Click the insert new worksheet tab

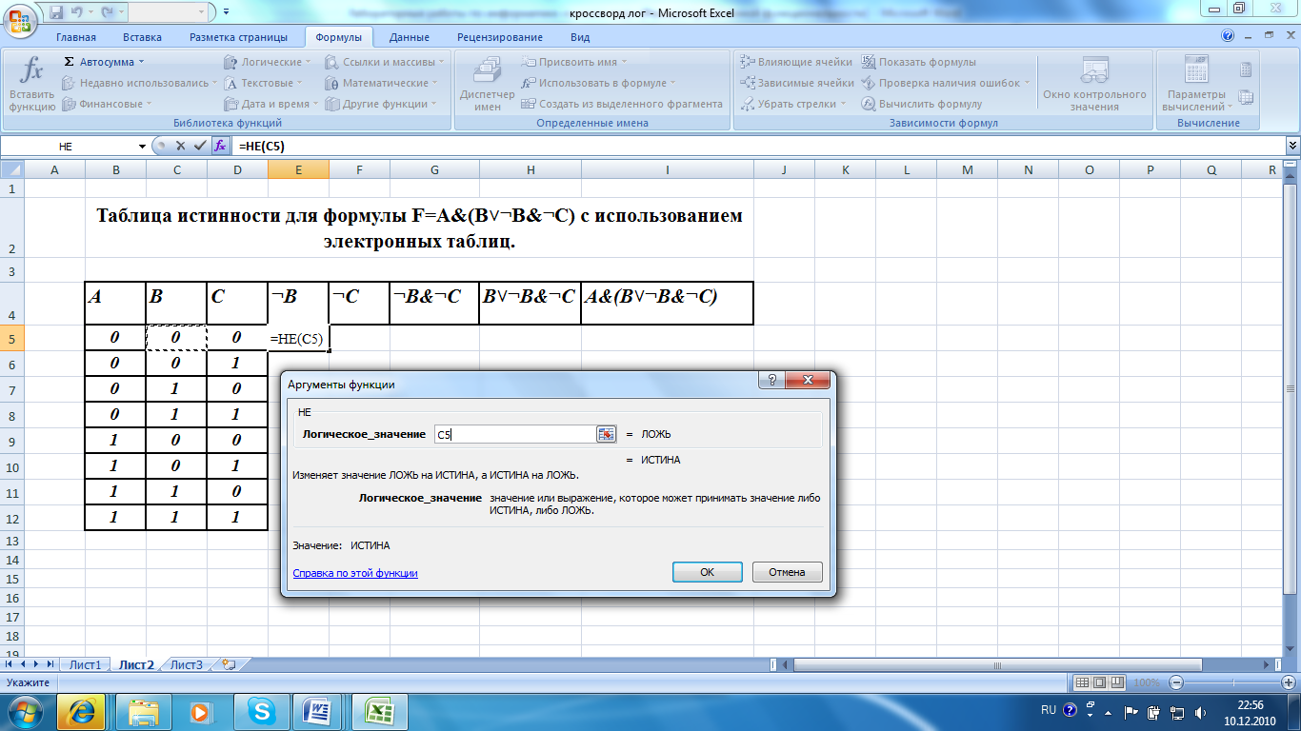tap(228, 664)
